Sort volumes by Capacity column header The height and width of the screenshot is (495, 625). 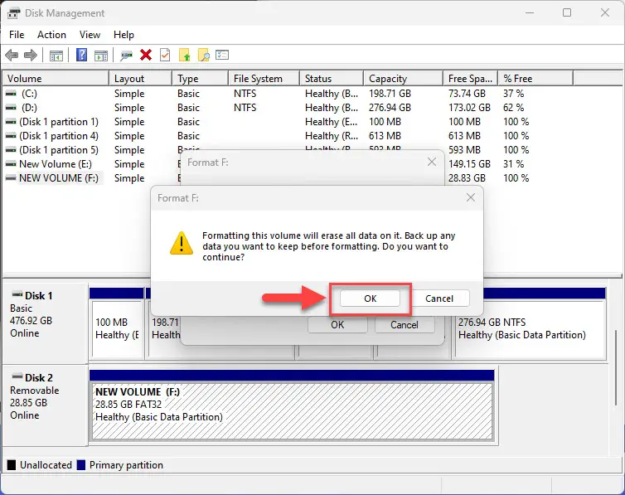(388, 79)
